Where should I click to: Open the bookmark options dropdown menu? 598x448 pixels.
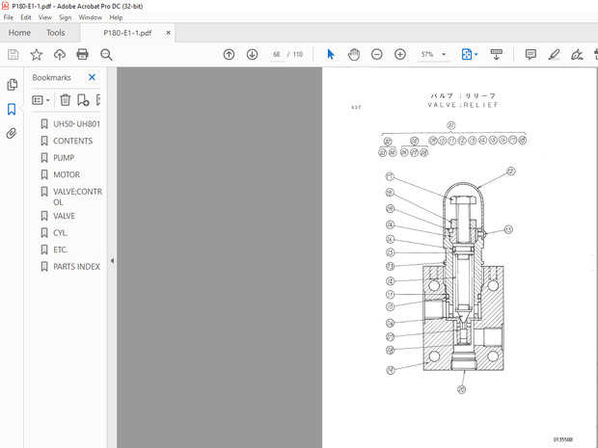41,100
